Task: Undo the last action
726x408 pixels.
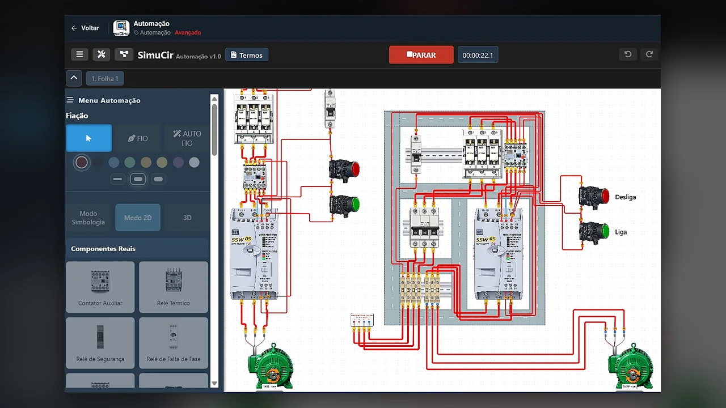Action: [628, 54]
